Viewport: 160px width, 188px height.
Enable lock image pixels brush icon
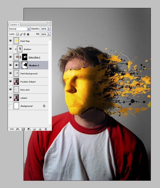point(21,34)
